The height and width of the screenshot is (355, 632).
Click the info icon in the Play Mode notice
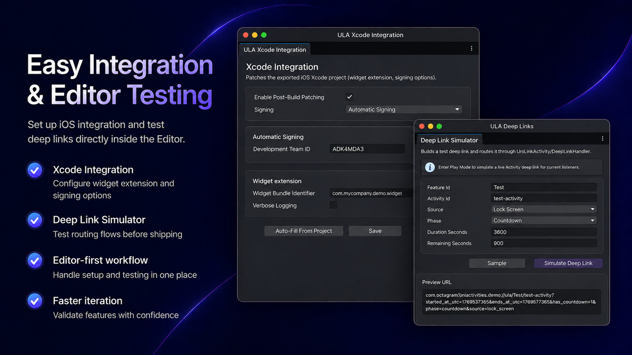point(430,167)
